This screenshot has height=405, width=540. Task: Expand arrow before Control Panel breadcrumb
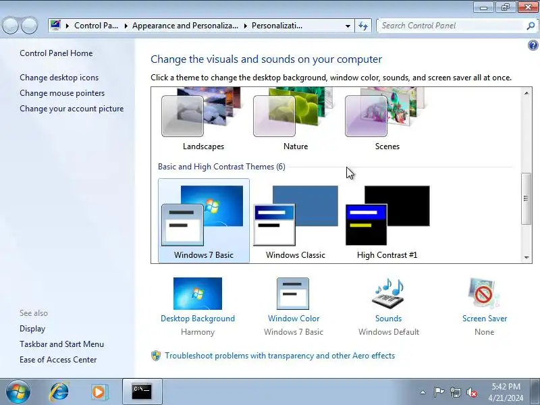[67, 26]
